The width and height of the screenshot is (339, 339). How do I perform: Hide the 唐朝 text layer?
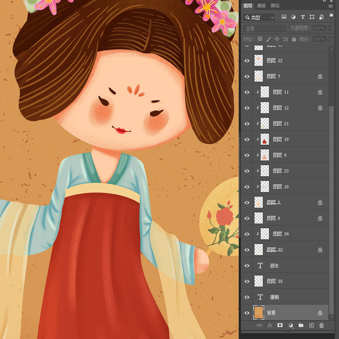pos(247,297)
